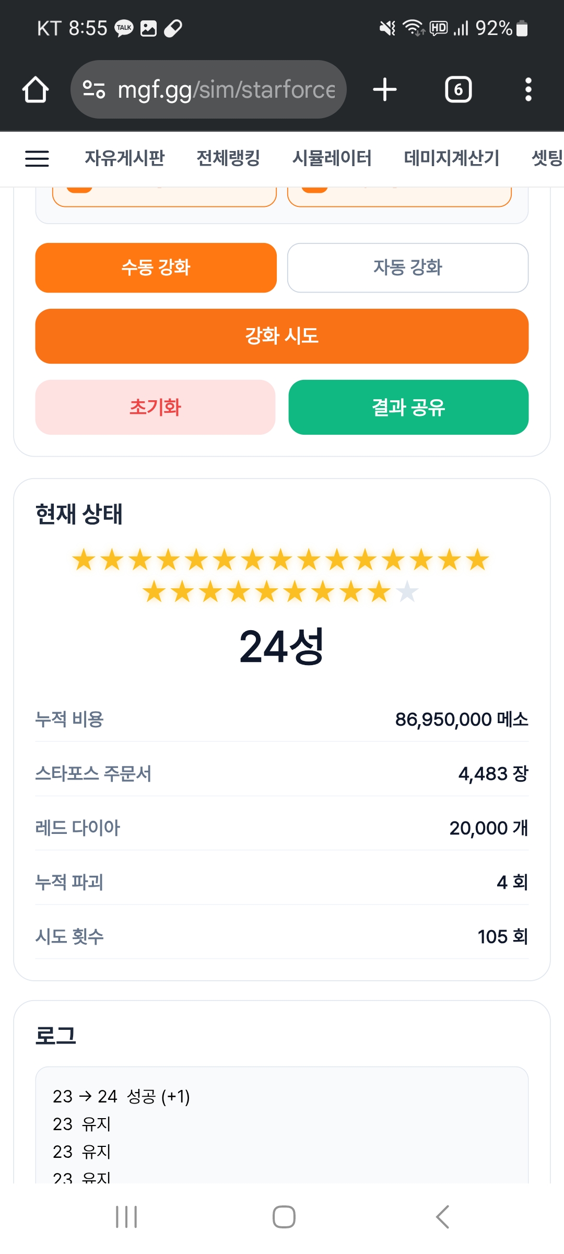
Task: Tap the empty 25th grey star
Action: (407, 592)
